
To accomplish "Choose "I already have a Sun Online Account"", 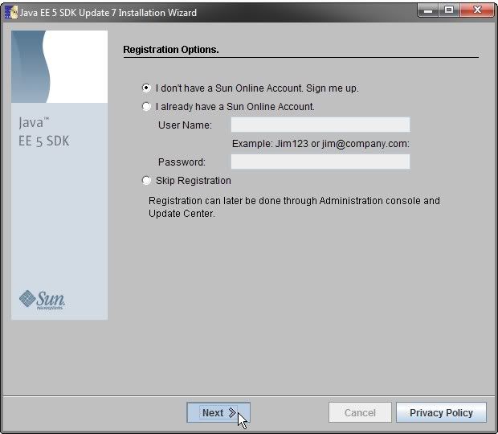I will [146, 106].
